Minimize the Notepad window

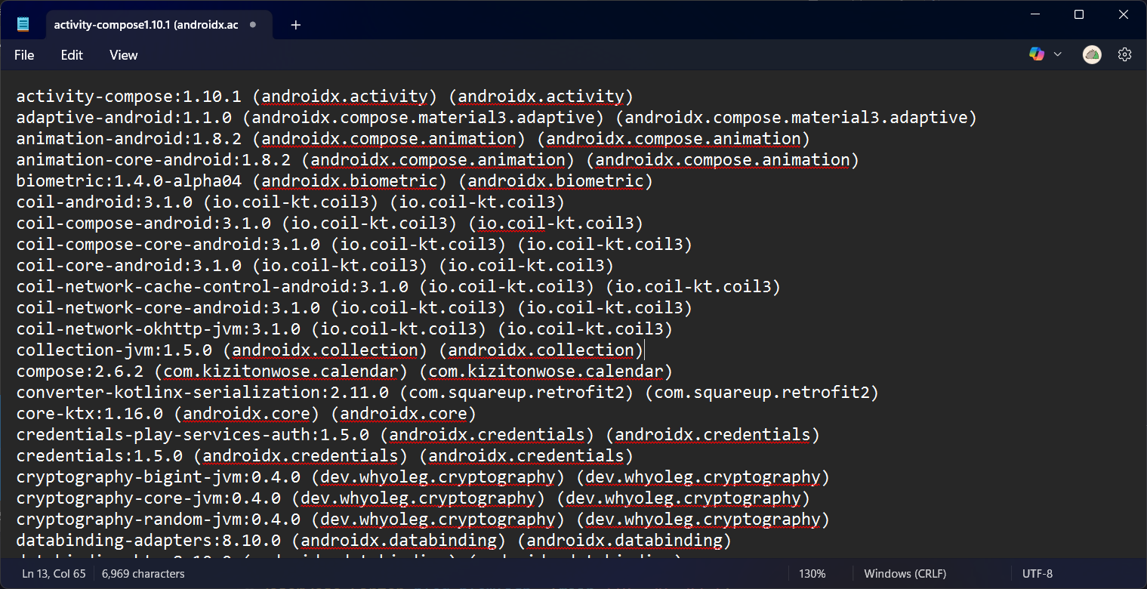(1036, 14)
